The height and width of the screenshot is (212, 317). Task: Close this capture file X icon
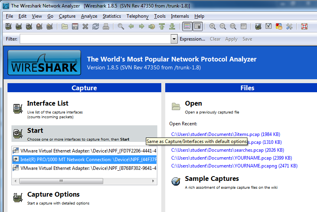pos(85,26)
